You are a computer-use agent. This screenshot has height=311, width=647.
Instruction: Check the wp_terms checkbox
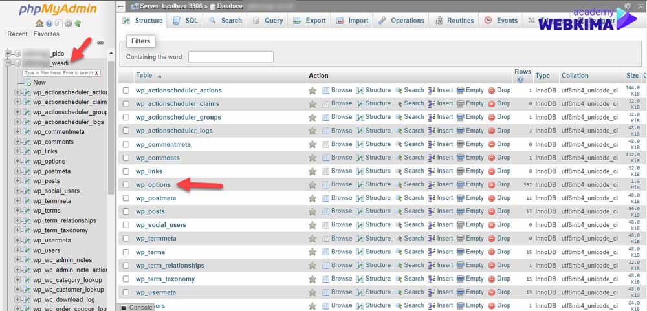(x=126, y=252)
